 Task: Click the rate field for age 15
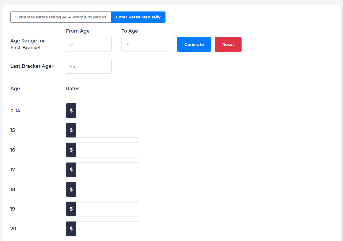click(108, 130)
